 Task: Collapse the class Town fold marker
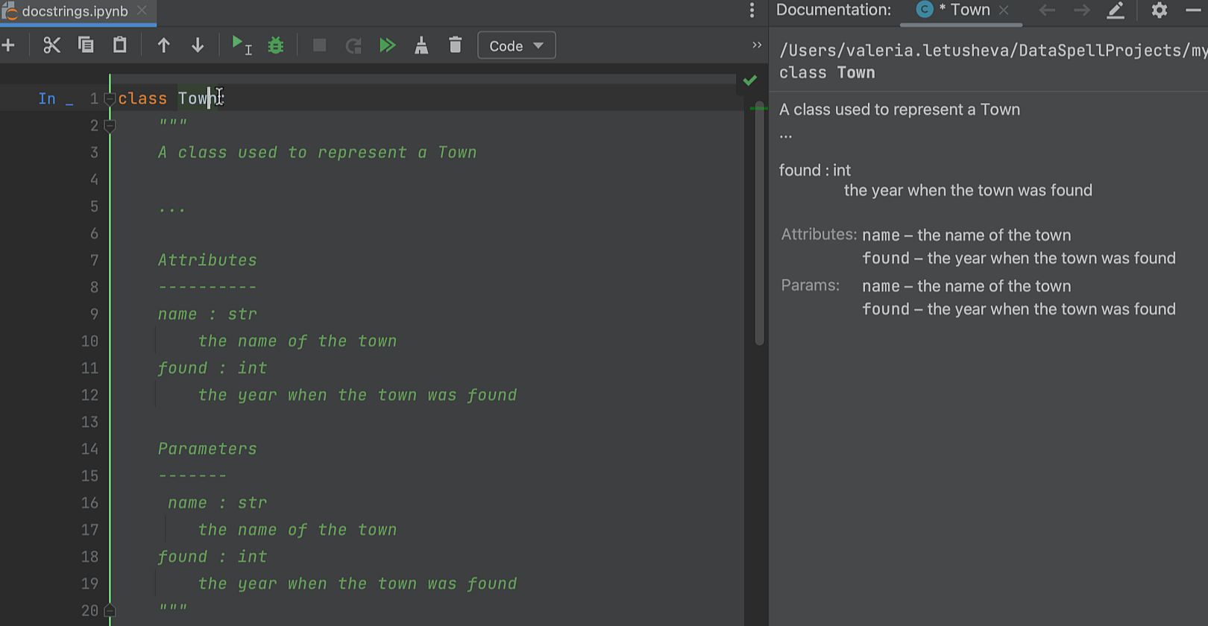point(110,98)
